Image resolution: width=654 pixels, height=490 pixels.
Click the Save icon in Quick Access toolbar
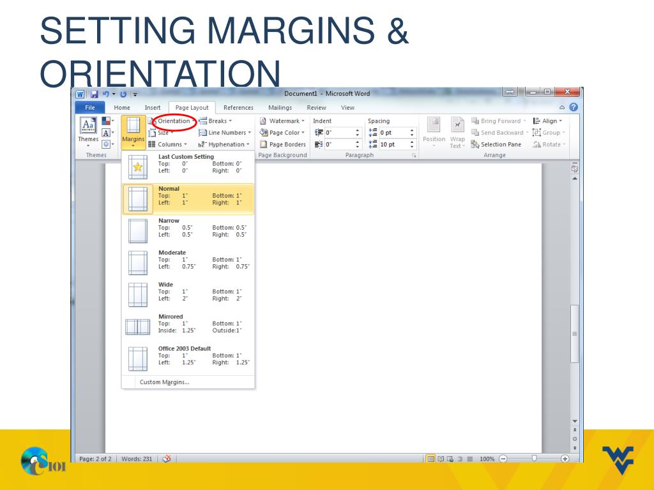(x=95, y=94)
